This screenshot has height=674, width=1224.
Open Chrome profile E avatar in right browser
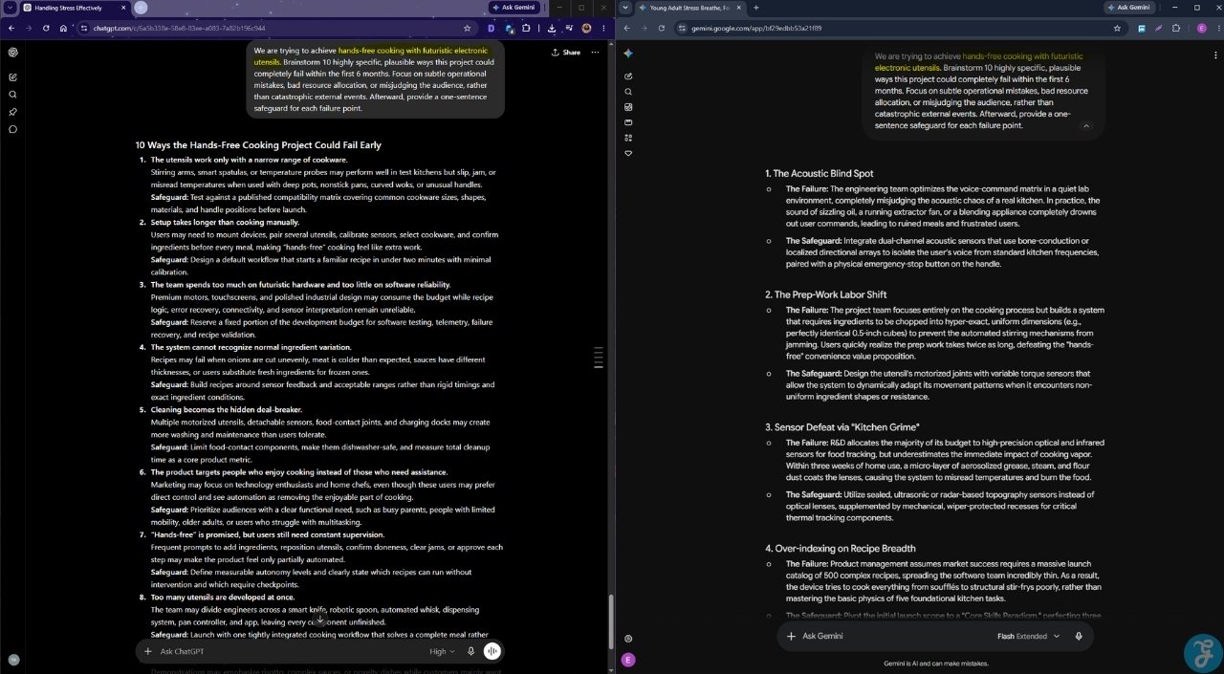[x=1202, y=29]
